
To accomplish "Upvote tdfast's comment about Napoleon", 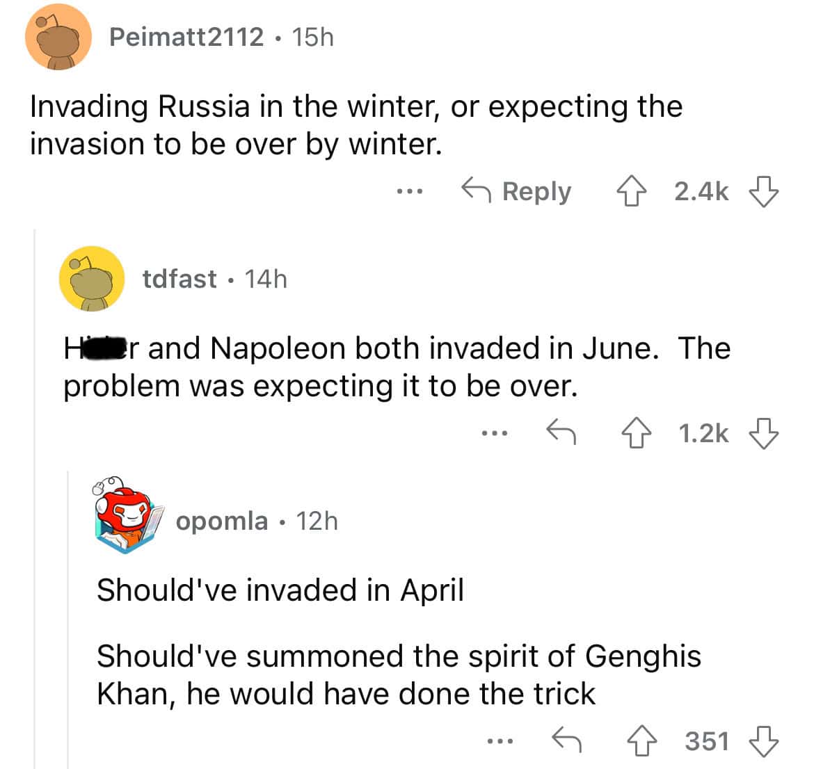I will 637,434.
